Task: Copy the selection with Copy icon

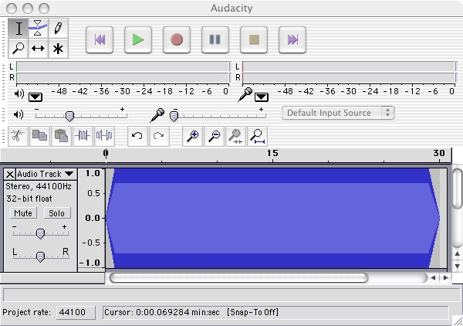Action: coord(39,136)
